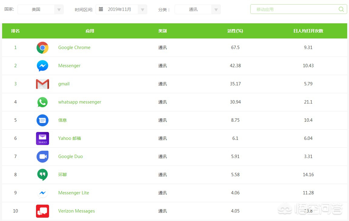Click the 11.28 daily opens value

coord(308,193)
